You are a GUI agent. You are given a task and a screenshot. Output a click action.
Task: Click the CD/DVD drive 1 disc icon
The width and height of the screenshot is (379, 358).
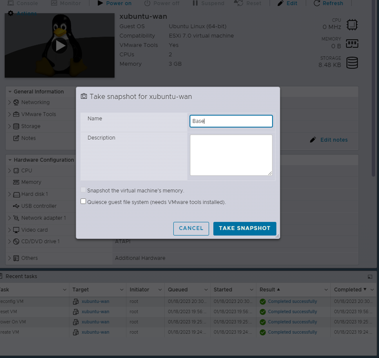16,242
